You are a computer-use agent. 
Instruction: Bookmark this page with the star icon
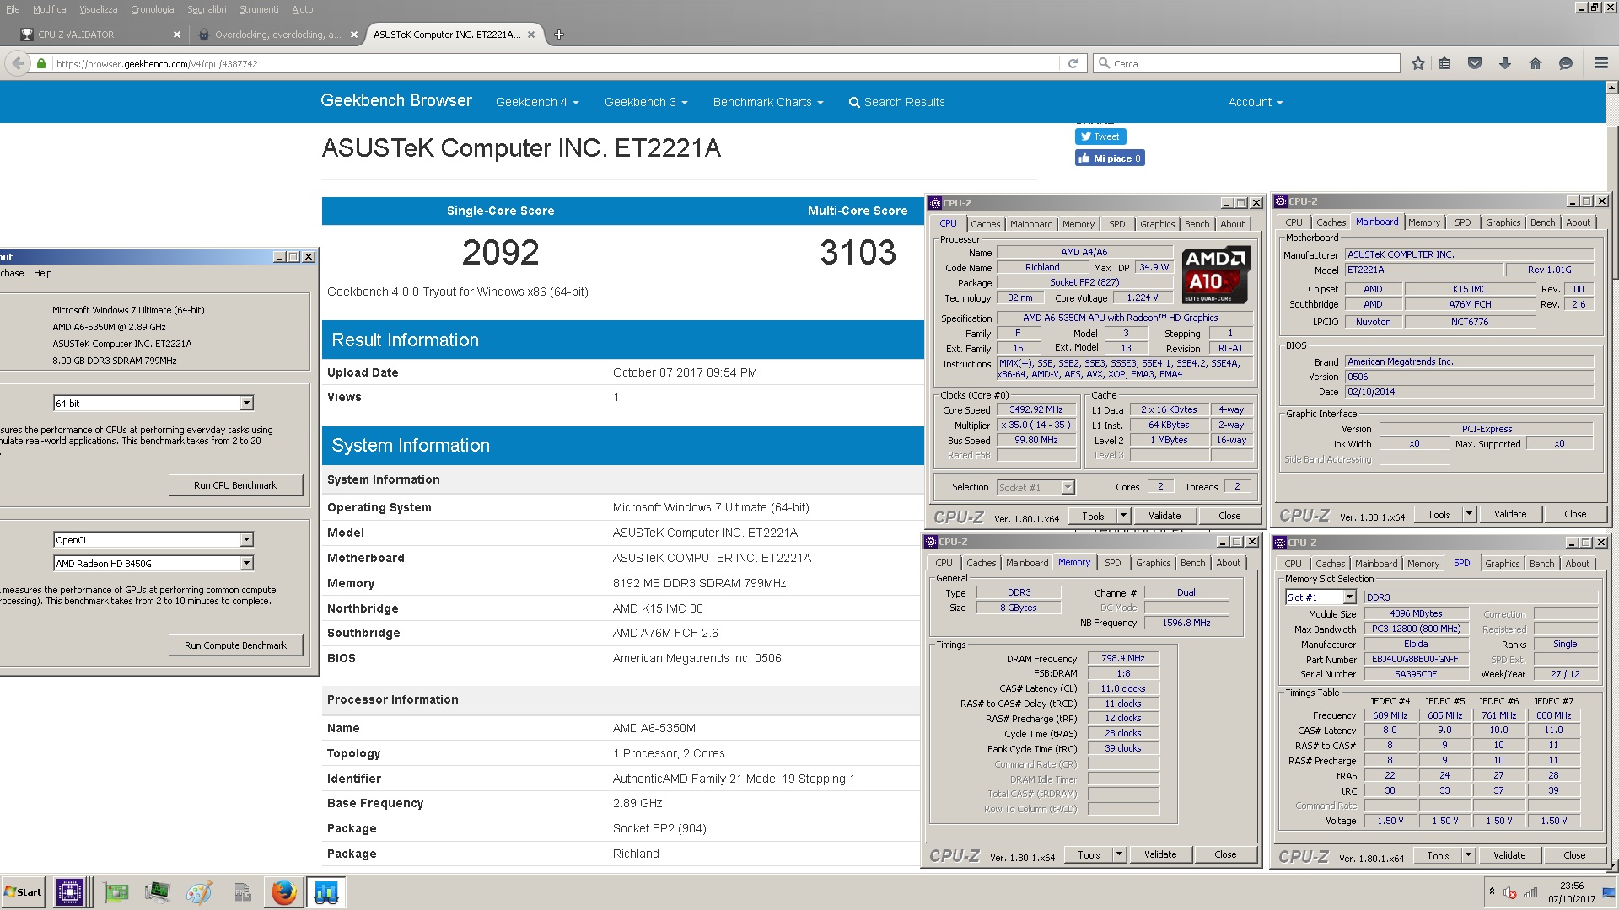point(1418,63)
